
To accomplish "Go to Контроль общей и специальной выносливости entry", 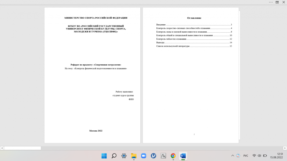I will 194,35.
